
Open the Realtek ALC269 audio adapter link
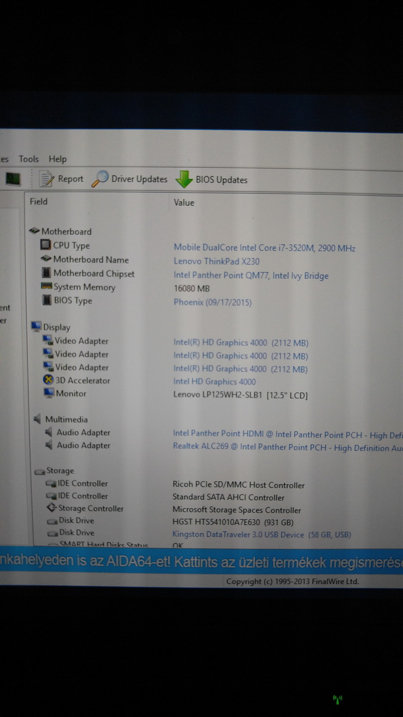pos(288,448)
